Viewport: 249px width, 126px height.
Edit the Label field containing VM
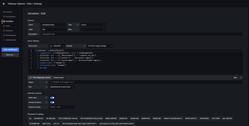[53, 29]
